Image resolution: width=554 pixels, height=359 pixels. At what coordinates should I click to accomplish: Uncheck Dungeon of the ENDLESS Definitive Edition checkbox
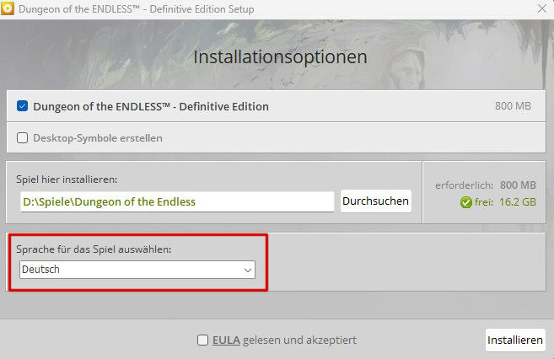[x=22, y=106]
